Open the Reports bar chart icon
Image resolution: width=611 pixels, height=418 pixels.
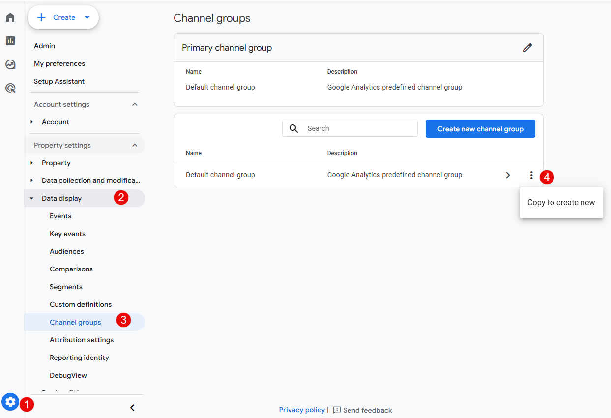pos(10,41)
